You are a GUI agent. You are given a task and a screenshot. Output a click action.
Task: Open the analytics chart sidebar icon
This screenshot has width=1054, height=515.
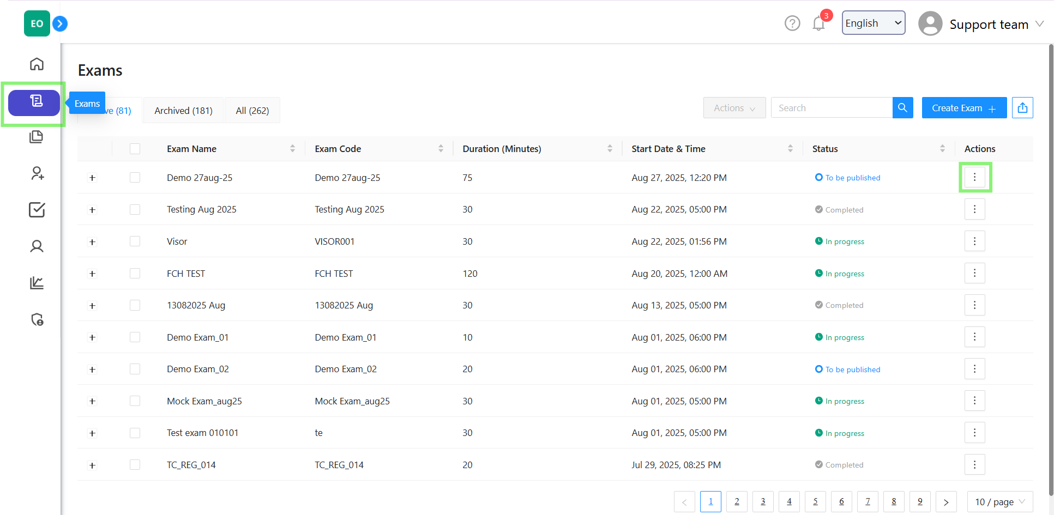37,283
